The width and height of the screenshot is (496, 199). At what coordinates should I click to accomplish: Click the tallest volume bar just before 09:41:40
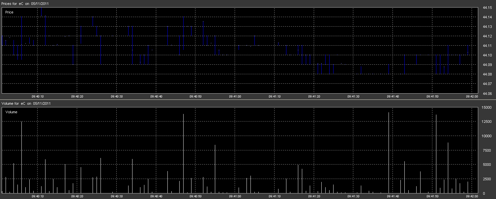pos(389,153)
